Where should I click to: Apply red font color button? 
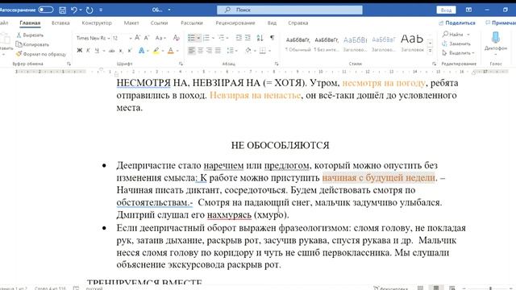tap(170, 51)
